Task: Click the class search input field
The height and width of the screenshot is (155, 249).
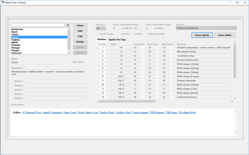Action: coord(38,25)
